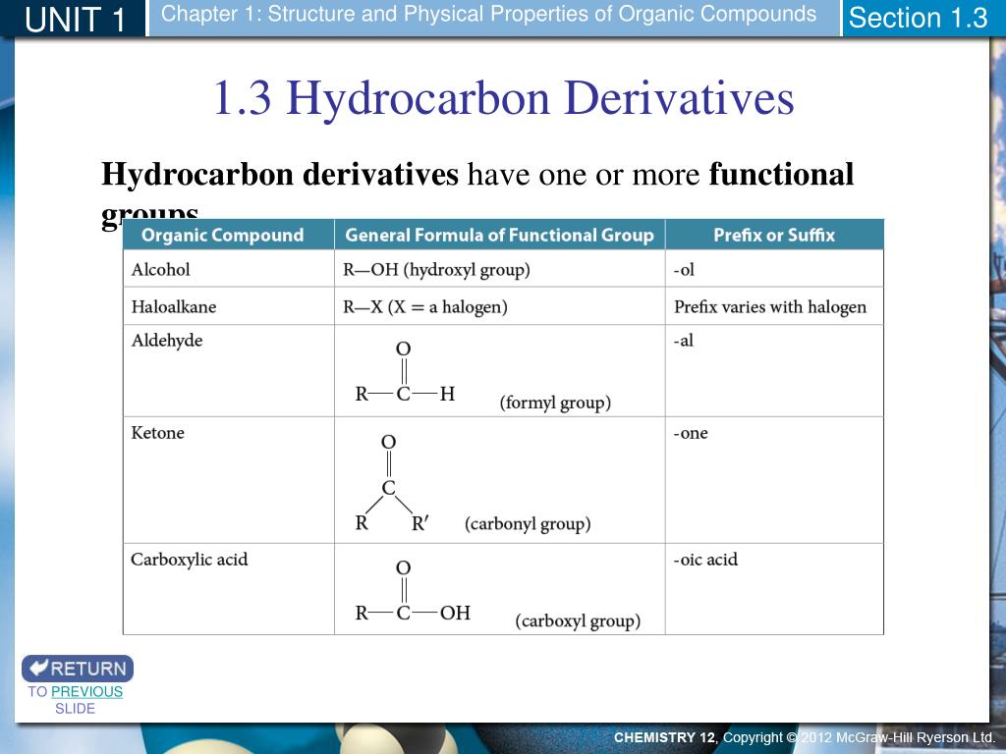
Task: Click the '-one' suffix cell
Action: coord(774,480)
